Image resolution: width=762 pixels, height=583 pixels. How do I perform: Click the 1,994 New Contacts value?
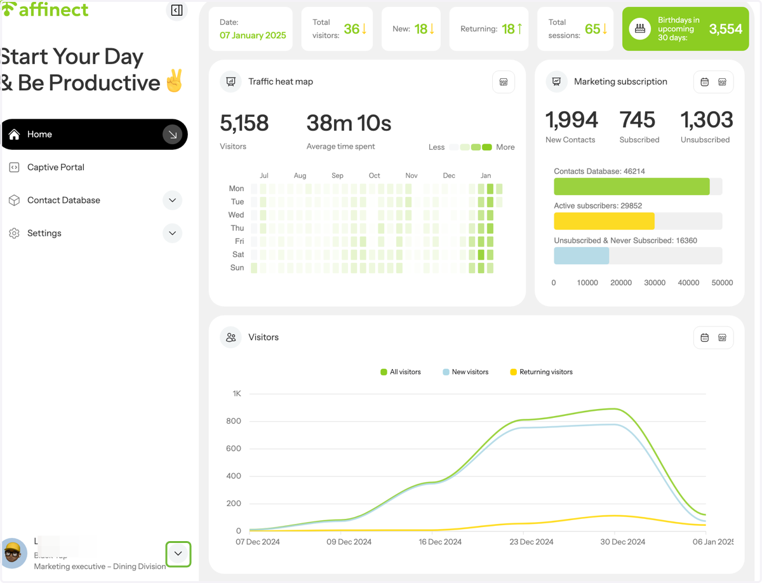[x=571, y=119]
